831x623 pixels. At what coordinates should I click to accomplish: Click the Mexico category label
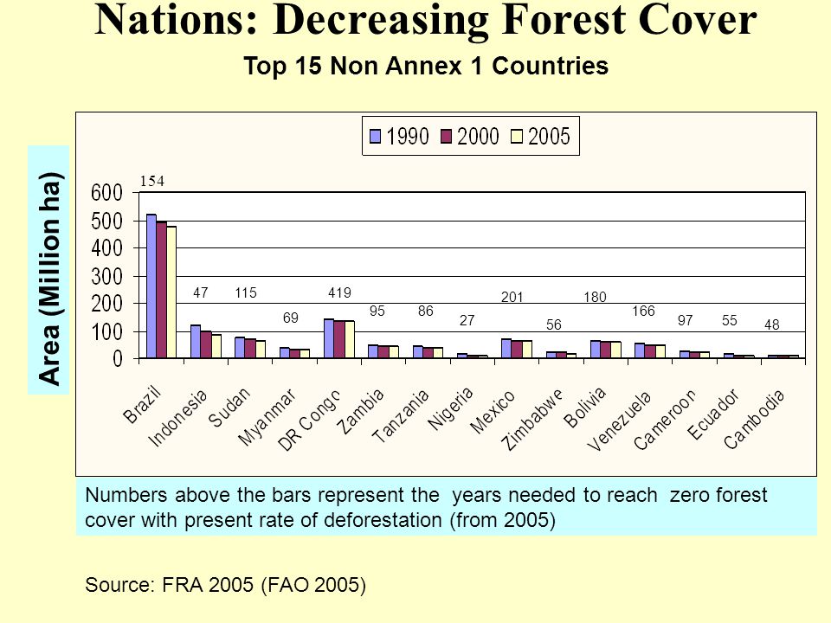coord(493,412)
